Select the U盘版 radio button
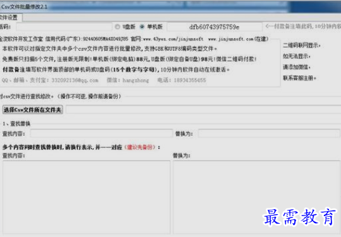 (x=118, y=27)
